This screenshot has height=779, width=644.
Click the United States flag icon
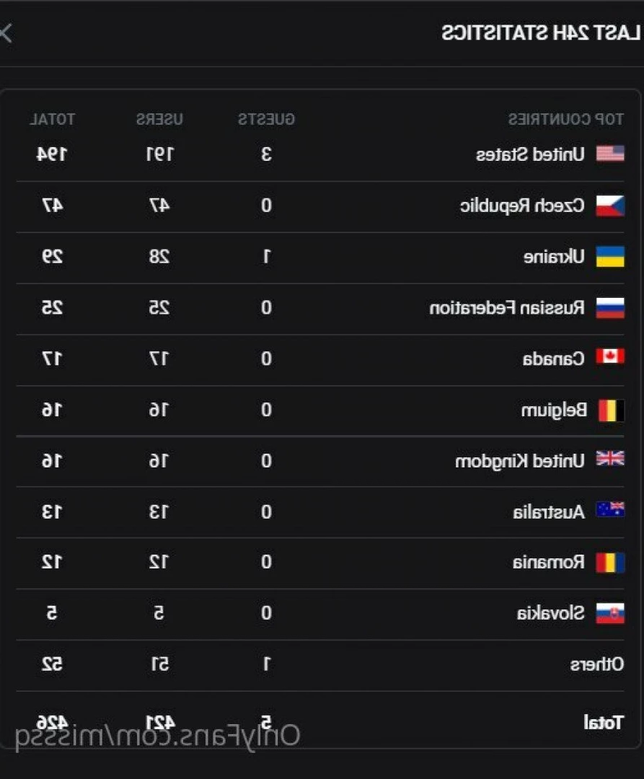pyautogui.click(x=609, y=154)
